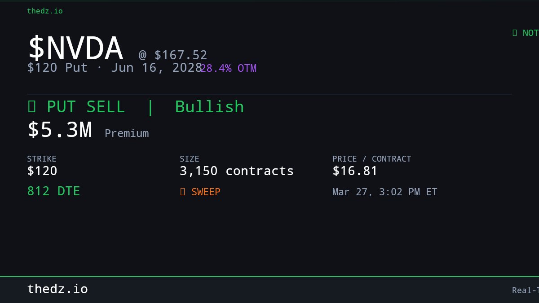Click the green icon in top-right corner
This screenshot has height=303, width=539.
(x=515, y=33)
